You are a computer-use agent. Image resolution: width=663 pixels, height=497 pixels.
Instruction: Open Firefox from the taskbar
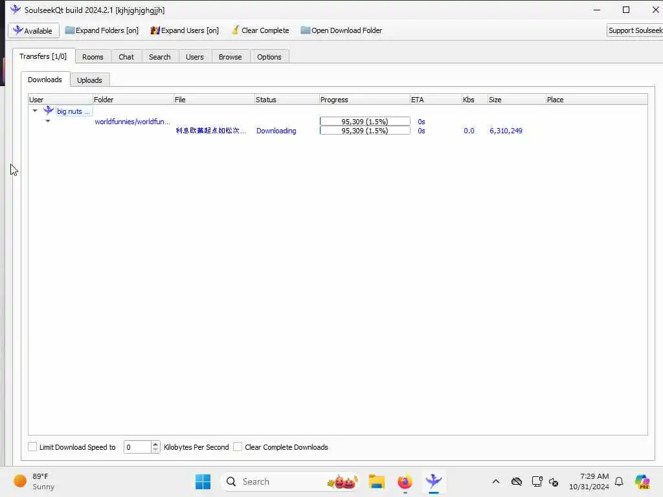(x=405, y=481)
